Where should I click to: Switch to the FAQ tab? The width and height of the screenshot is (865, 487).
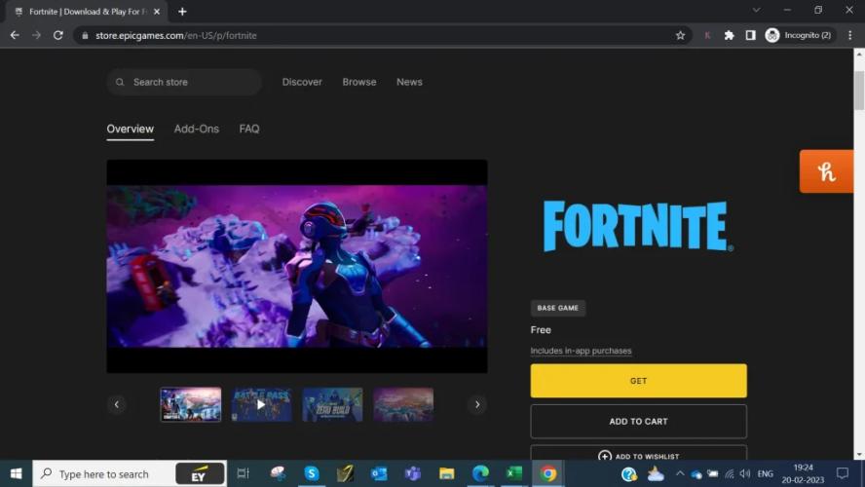tap(249, 130)
